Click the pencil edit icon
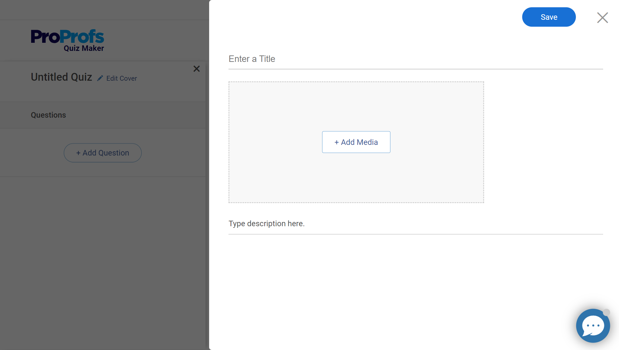This screenshot has height=350, width=619. [100, 78]
